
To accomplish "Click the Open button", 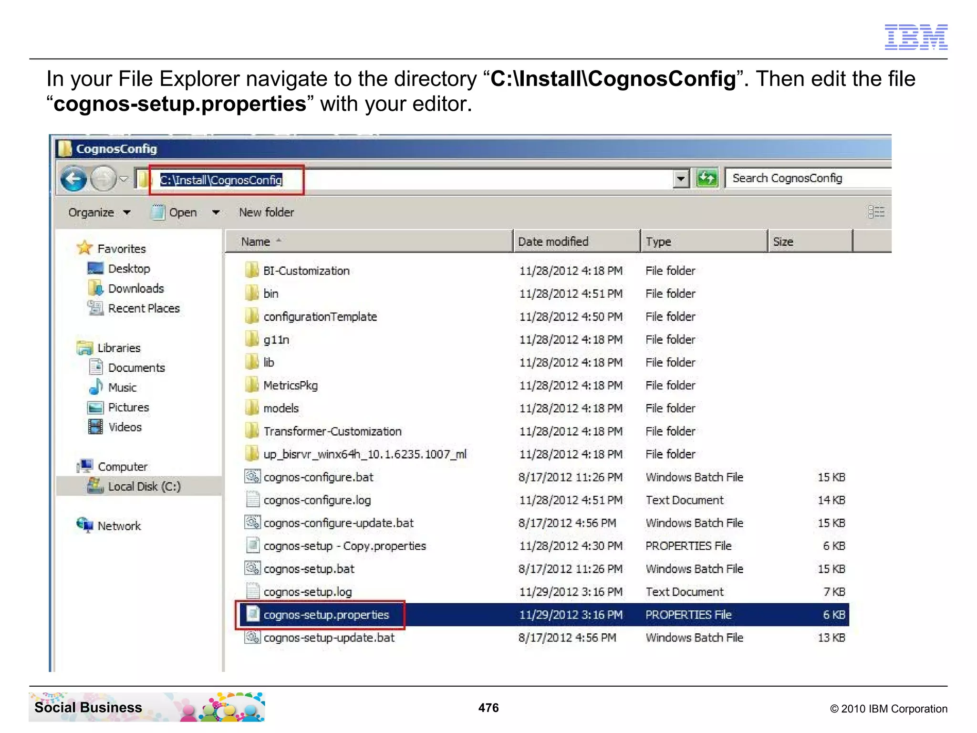I will 174,212.
